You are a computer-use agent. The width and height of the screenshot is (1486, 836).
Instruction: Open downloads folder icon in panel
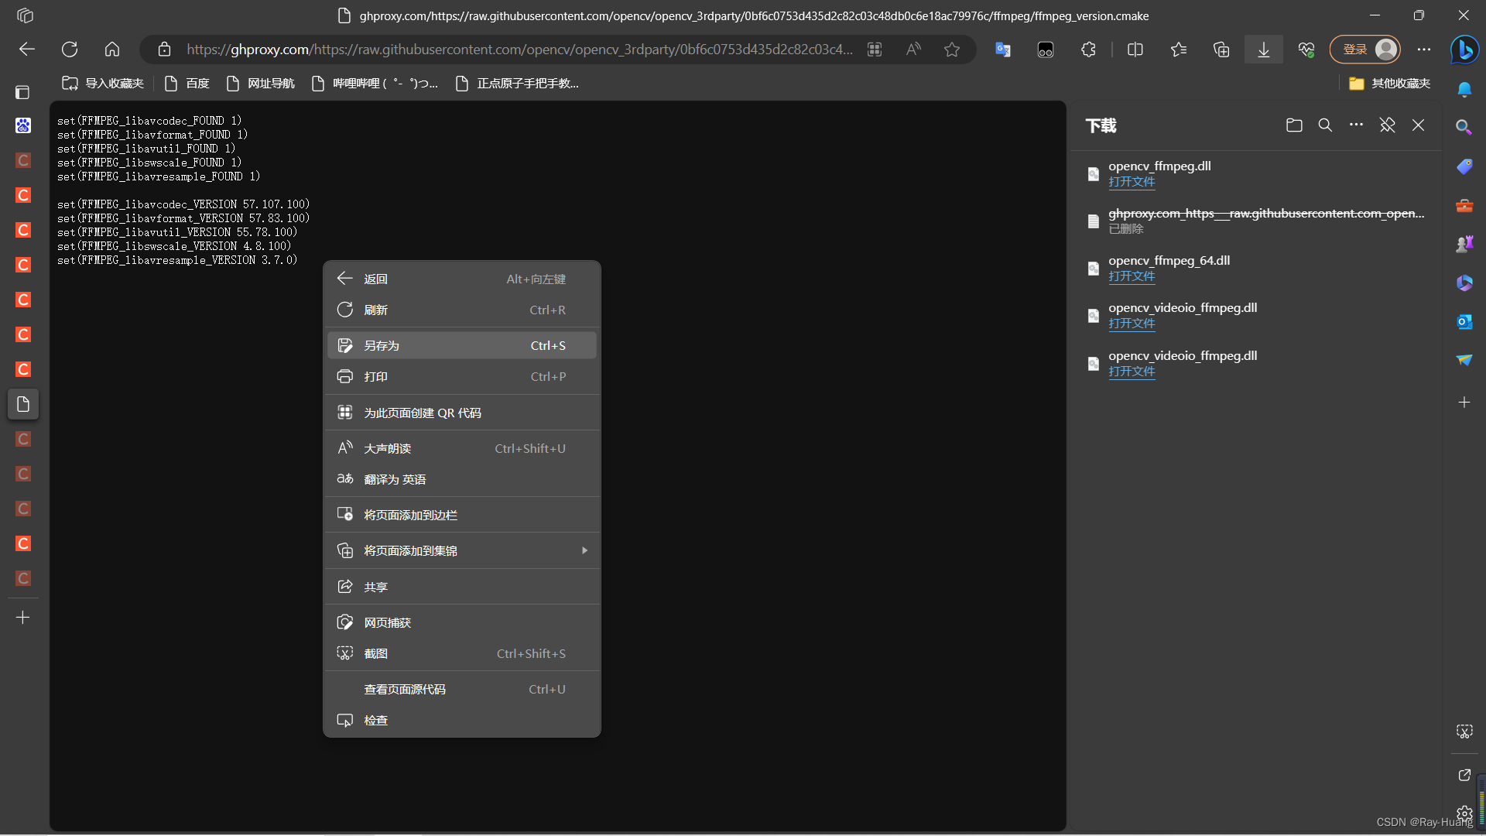(x=1294, y=125)
